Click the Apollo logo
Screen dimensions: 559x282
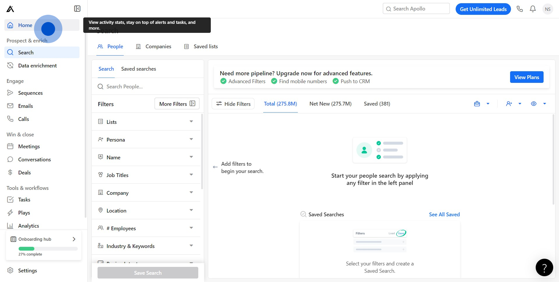pos(10,9)
